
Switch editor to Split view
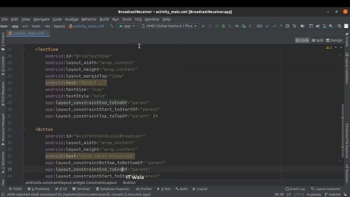(317, 40)
